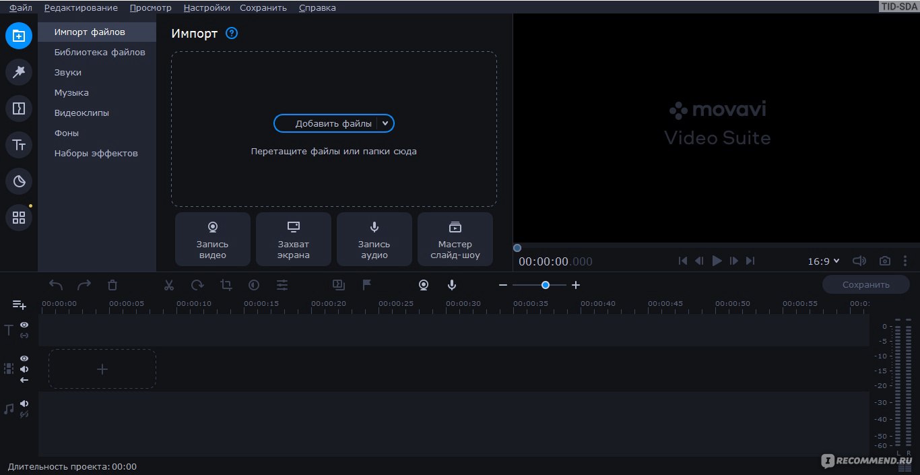
Task: Open Color adjustments half-circle icon
Action: click(x=254, y=285)
